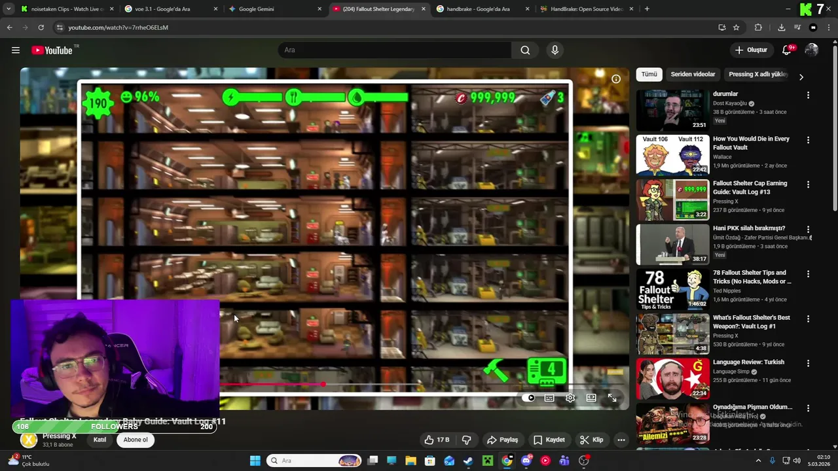This screenshot has width=838, height=471.
Task: Open the Pressing X channel avatar
Action: click(28, 440)
